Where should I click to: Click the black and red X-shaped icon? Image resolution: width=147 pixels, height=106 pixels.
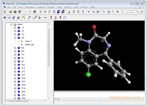click(98, 12)
